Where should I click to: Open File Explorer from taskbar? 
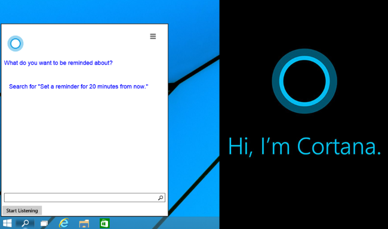84,223
